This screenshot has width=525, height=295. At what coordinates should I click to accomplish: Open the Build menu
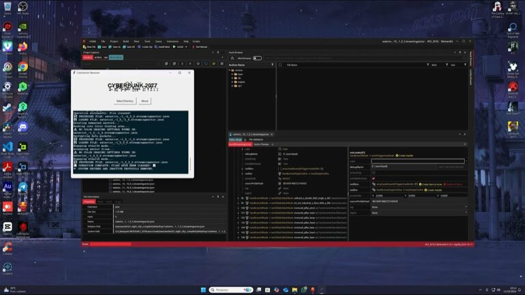[126, 42]
